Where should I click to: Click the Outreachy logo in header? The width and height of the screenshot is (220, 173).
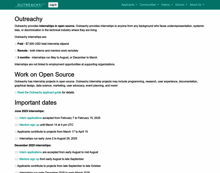pyautogui.click(x=30, y=5)
